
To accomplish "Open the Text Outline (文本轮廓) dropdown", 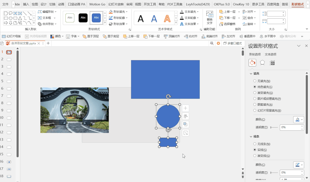I will [189, 18].
